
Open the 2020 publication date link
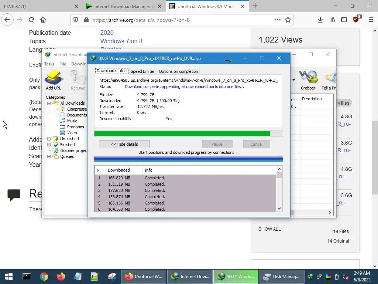coord(107,33)
